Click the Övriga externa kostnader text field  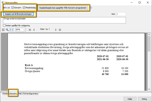coord(64,20)
